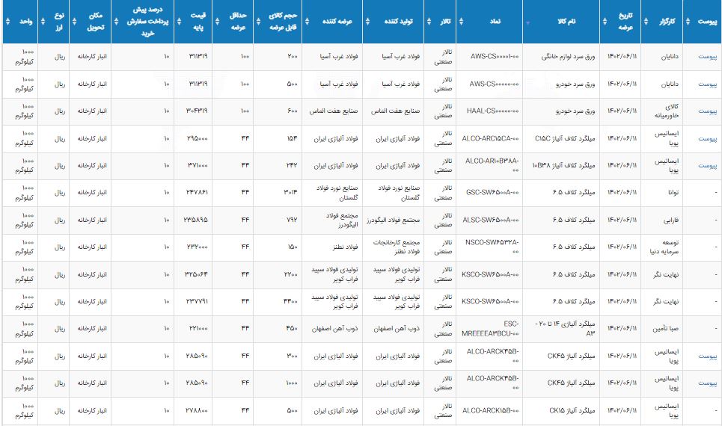Click sort arrows next to مکان تحویل

coord(74,22)
